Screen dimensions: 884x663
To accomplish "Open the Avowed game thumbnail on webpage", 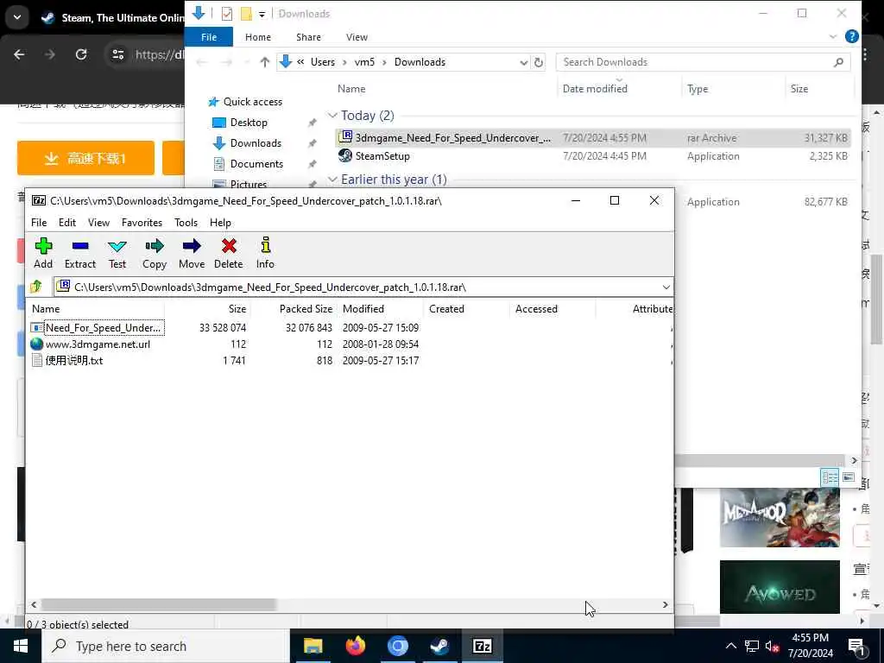I will coord(780,586).
